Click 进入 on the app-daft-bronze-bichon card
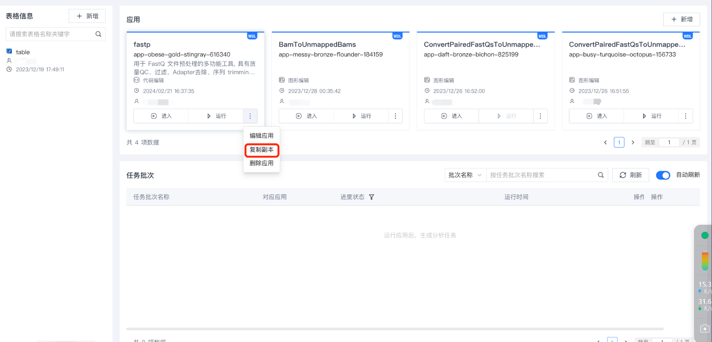 click(451, 116)
